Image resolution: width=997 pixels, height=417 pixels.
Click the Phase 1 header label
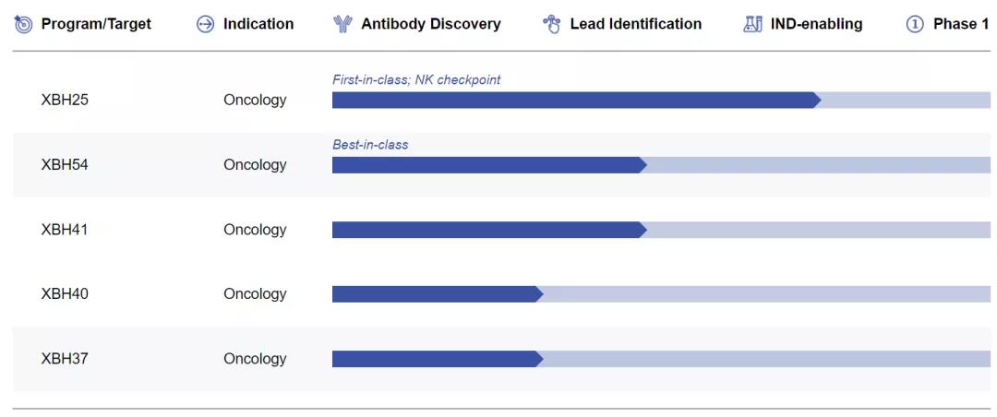point(960,24)
